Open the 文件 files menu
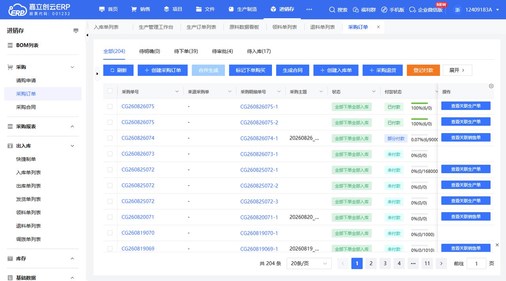The width and height of the screenshot is (506, 281). pos(205,9)
